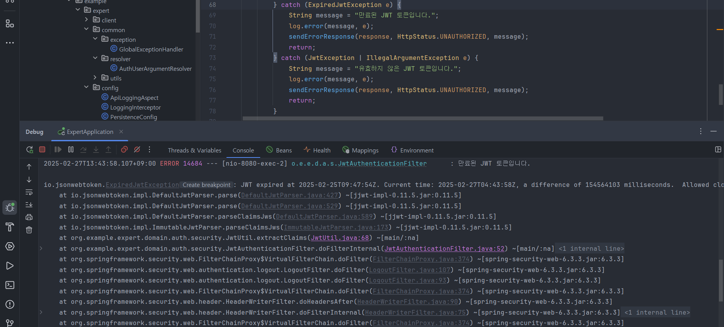The image size is (724, 327).
Task: Follow DefaultJwtParser.java:427 stack link
Action: 290,195
